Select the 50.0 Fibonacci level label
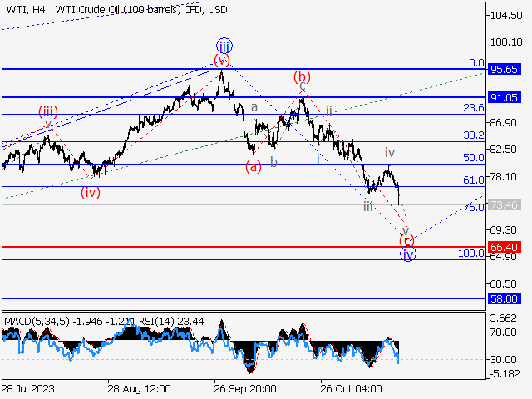Viewport: 532px width, 399px height. 474,157
